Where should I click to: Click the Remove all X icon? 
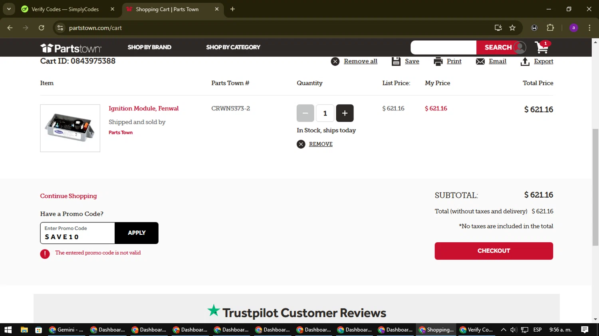coord(335,61)
